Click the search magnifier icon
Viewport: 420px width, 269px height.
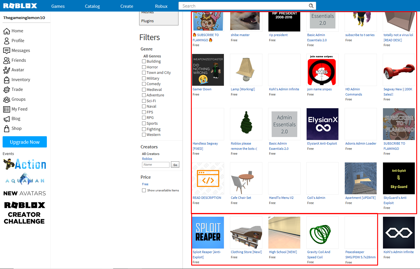[311, 6]
